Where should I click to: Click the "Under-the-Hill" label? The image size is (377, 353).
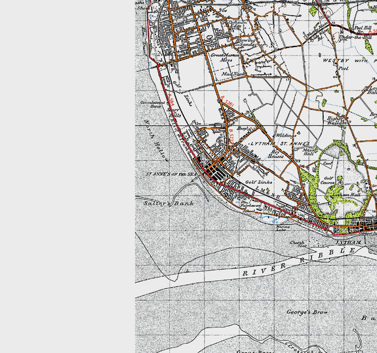click(355, 37)
